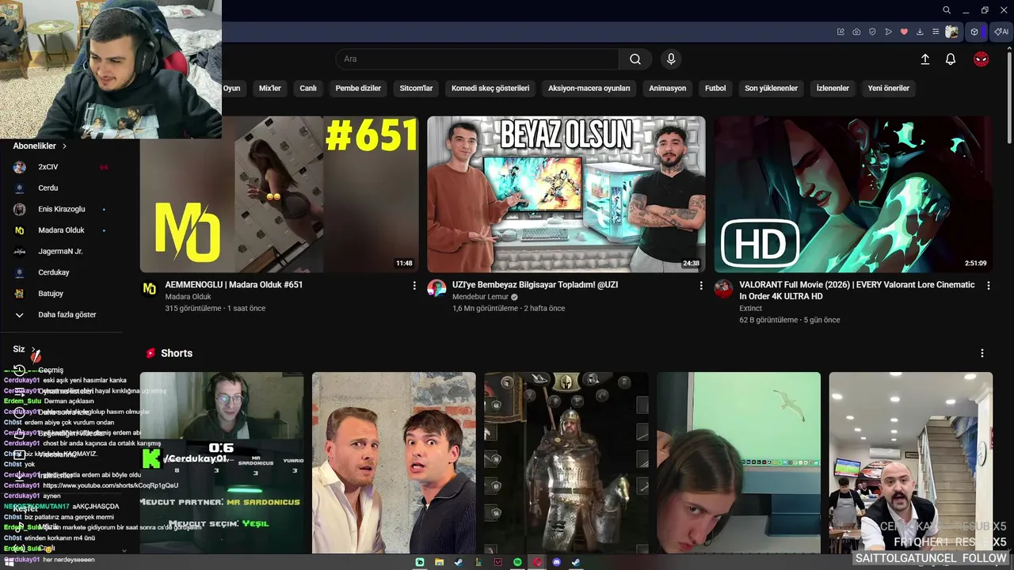Screen dimensions: 1014x570
Task: Open File Explorer from the taskbar
Action: (439, 562)
